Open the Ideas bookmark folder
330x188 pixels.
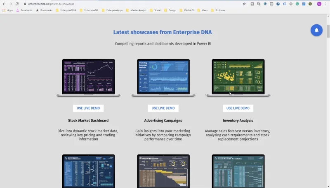click(202, 10)
